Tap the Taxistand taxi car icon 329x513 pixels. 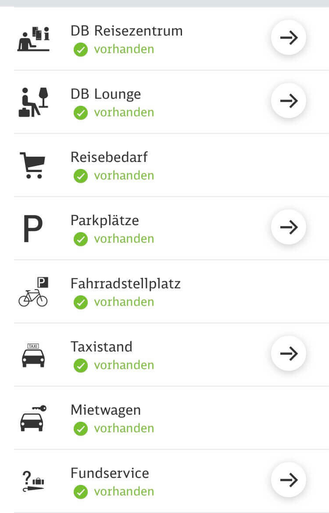(x=33, y=355)
